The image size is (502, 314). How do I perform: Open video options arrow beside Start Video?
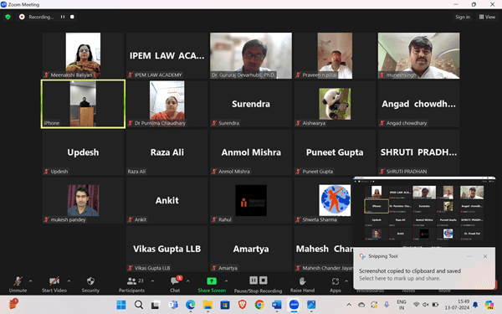coord(69,281)
